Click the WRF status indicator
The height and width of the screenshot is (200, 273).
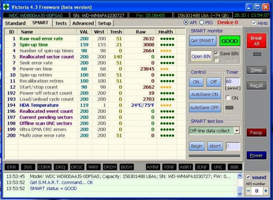coord(93,167)
